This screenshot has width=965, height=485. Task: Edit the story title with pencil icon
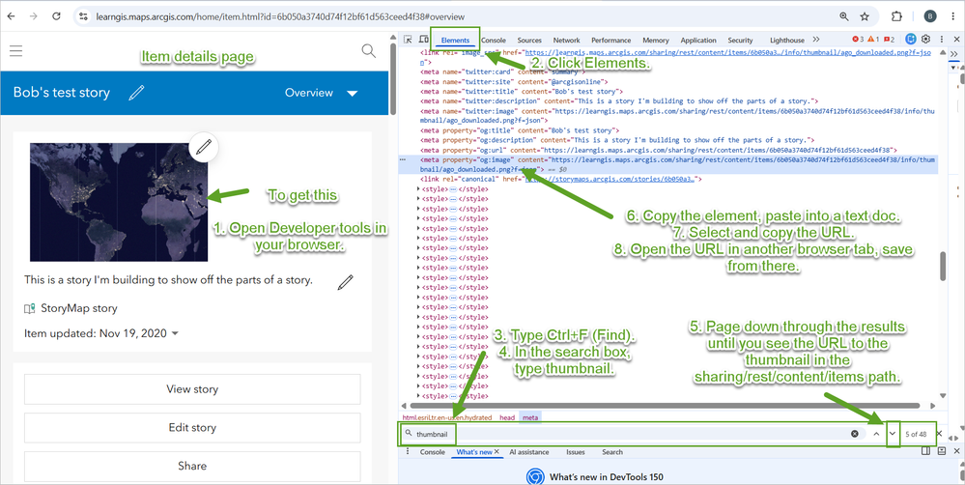(x=136, y=93)
